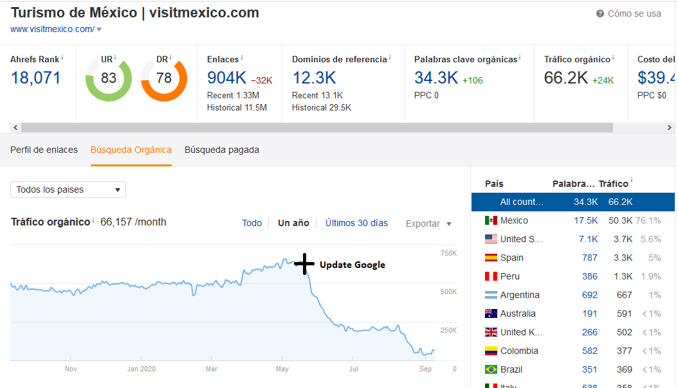The width and height of the screenshot is (678, 388).
Task: Click the 904K Enlaces value
Action: click(x=226, y=78)
